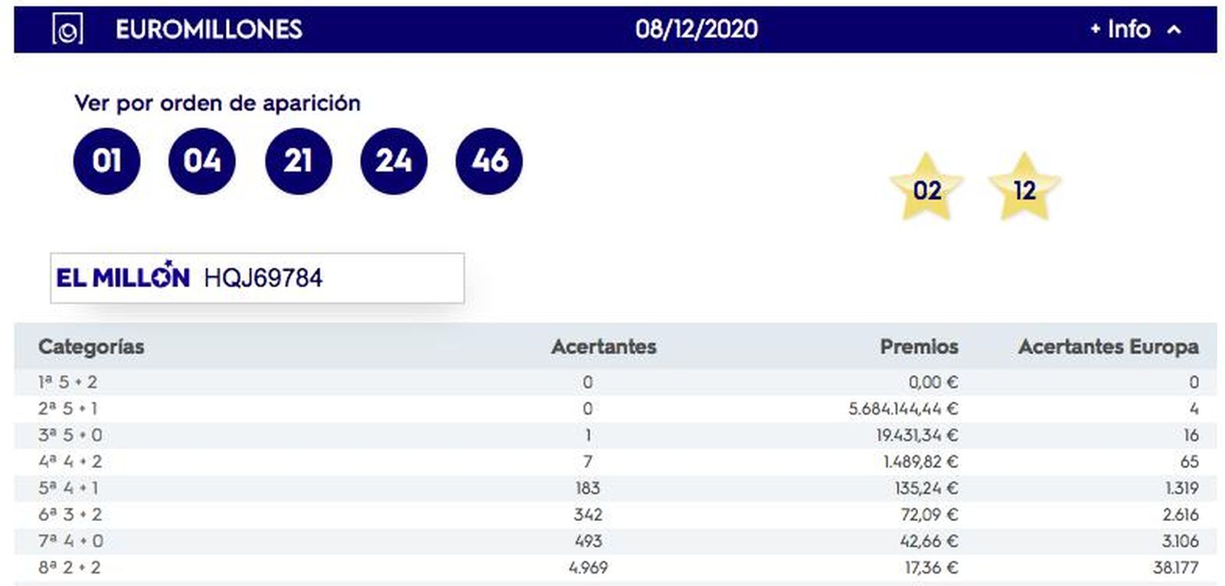Image resolution: width=1225 pixels, height=586 pixels.
Task: Click the star showing 02
Action: (x=929, y=191)
